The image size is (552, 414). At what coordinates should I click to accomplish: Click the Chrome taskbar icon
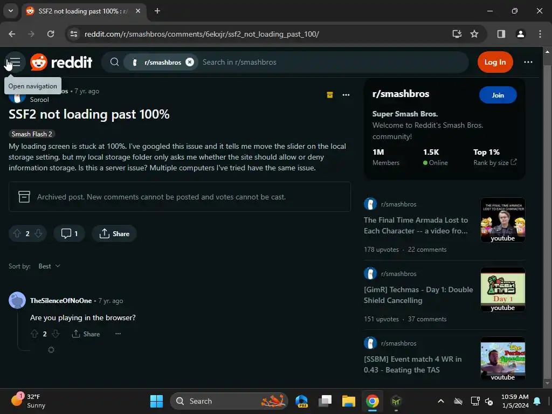coord(372,401)
